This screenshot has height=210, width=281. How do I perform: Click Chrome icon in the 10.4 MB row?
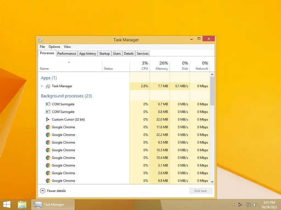(48, 158)
